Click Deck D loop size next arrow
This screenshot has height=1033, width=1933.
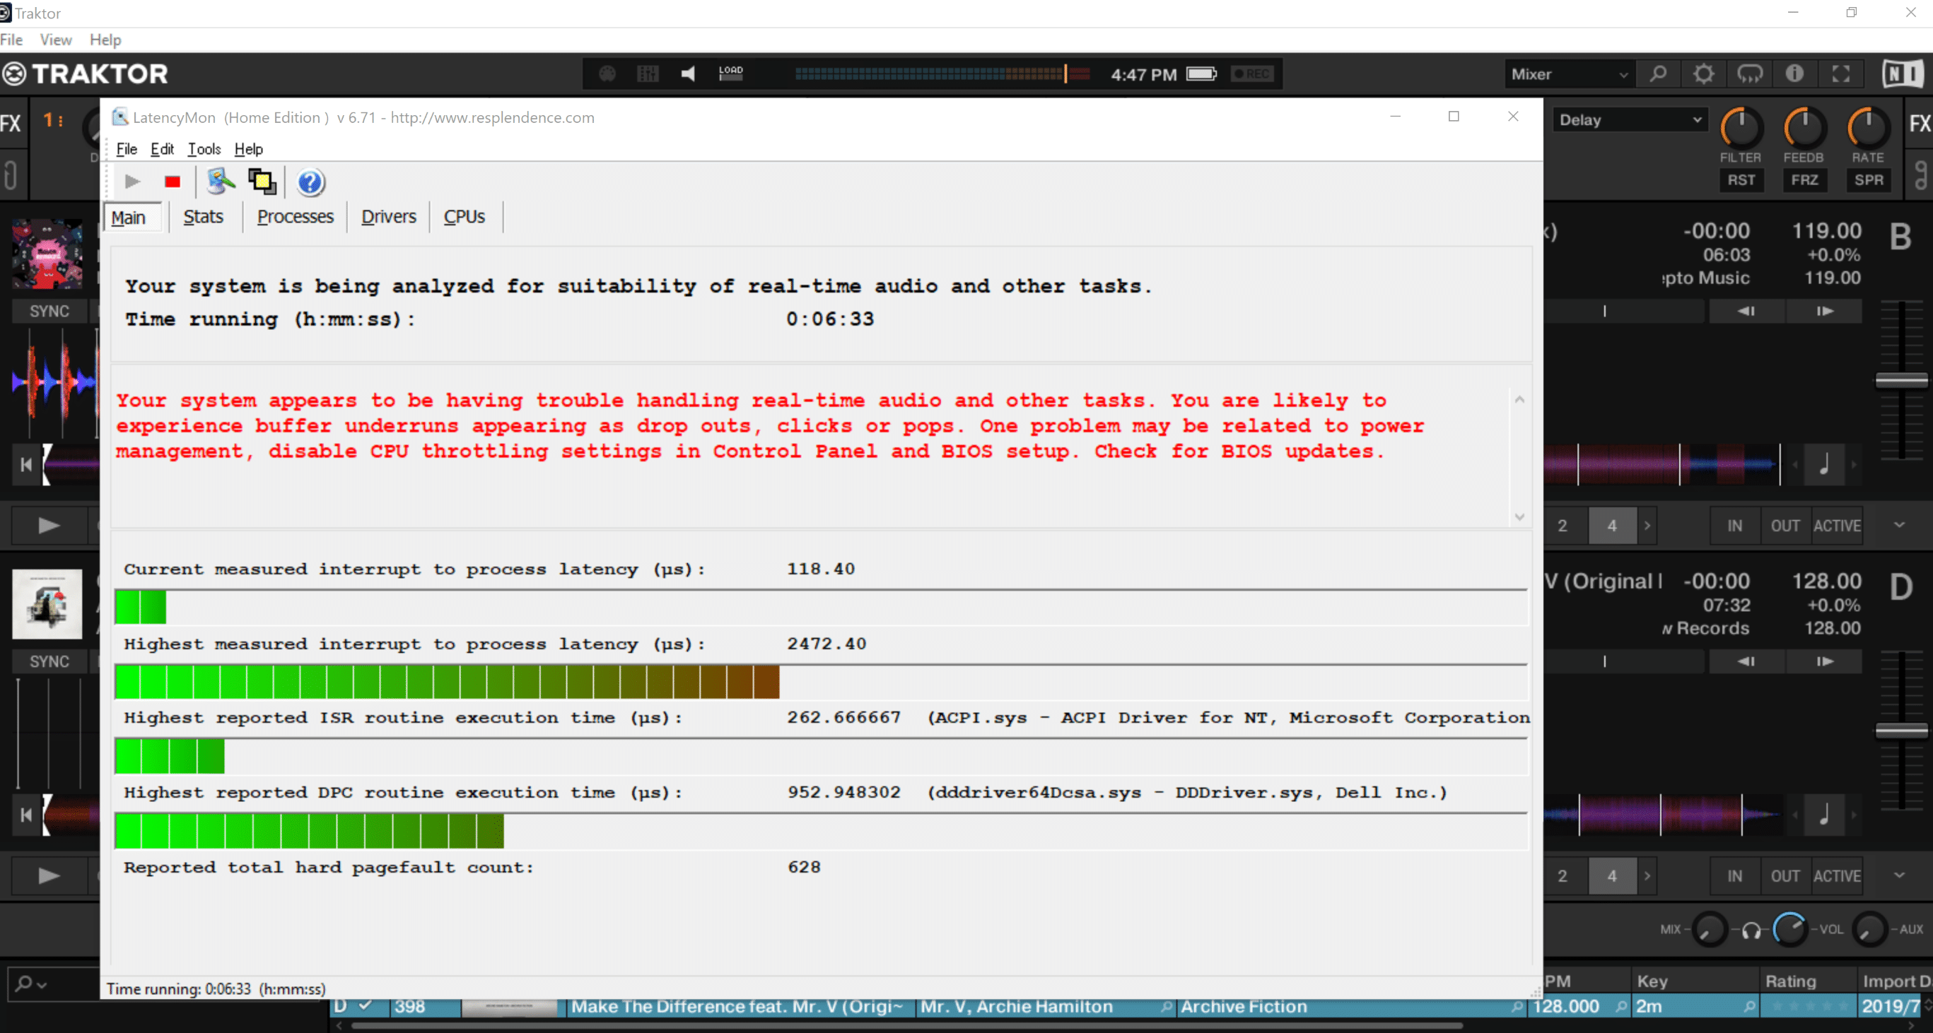tap(1647, 876)
